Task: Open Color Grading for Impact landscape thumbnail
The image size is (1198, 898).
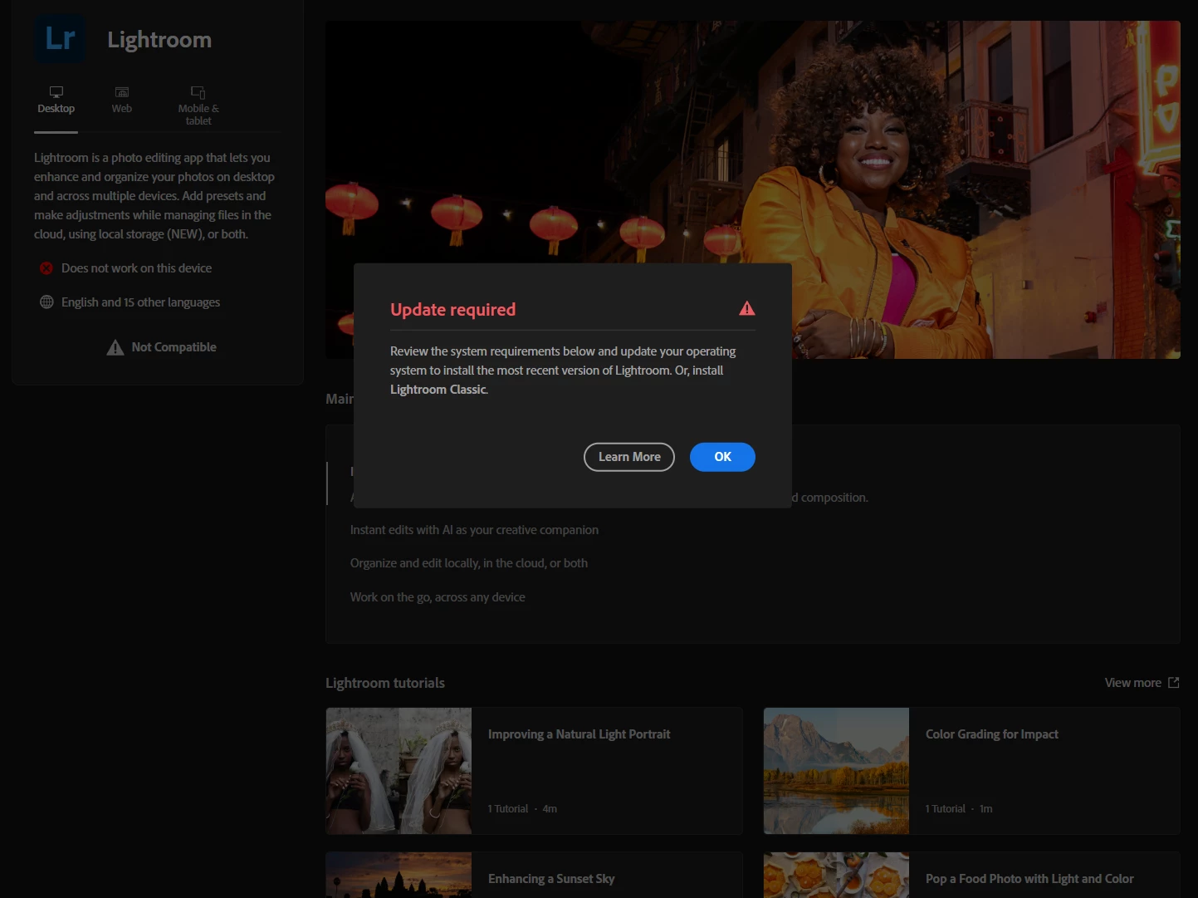Action: (x=836, y=771)
